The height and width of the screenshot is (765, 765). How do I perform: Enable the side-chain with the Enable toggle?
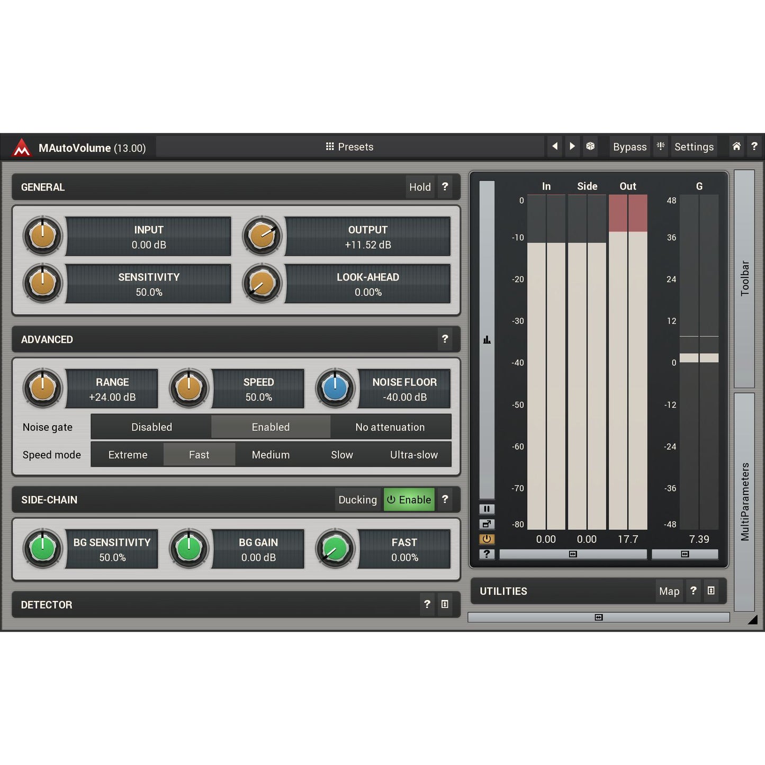pos(409,499)
